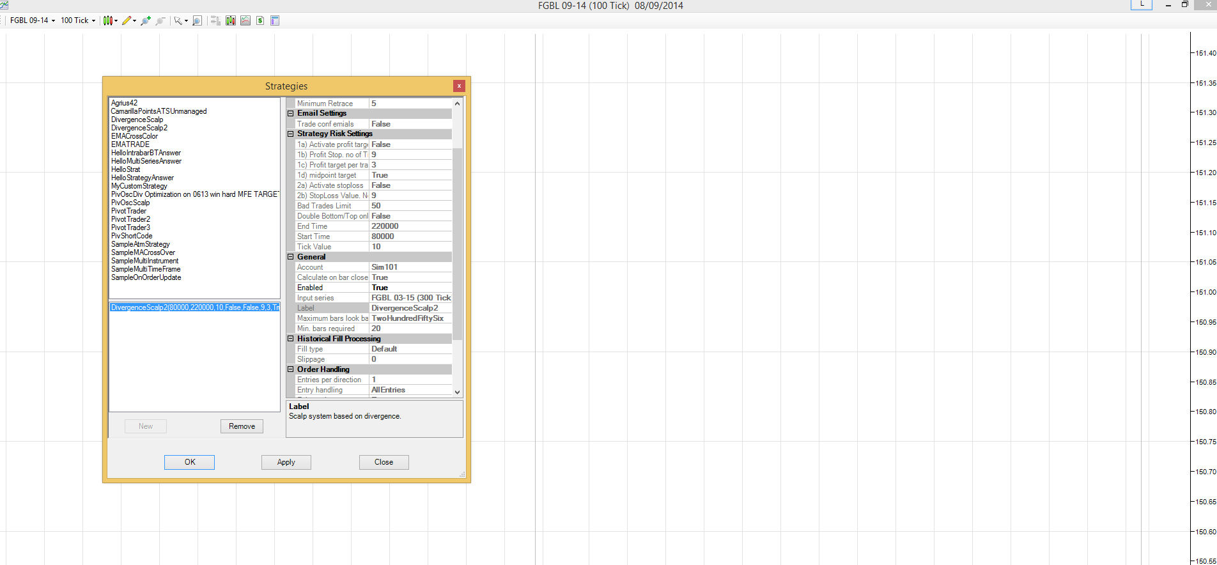
Task: Click the Minimum Retrace value field
Action: tap(410, 104)
